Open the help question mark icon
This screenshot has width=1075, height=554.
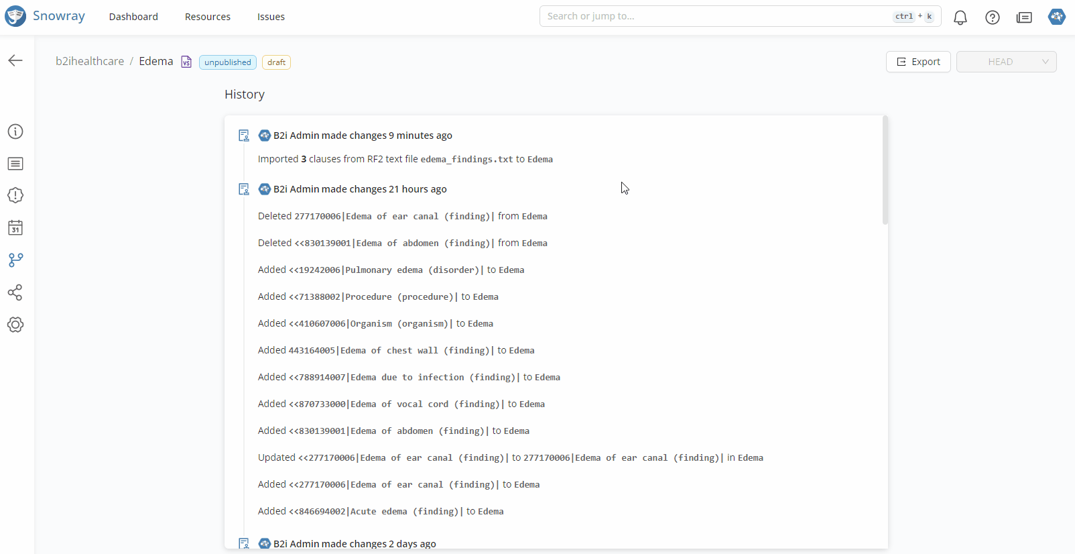[x=992, y=17]
